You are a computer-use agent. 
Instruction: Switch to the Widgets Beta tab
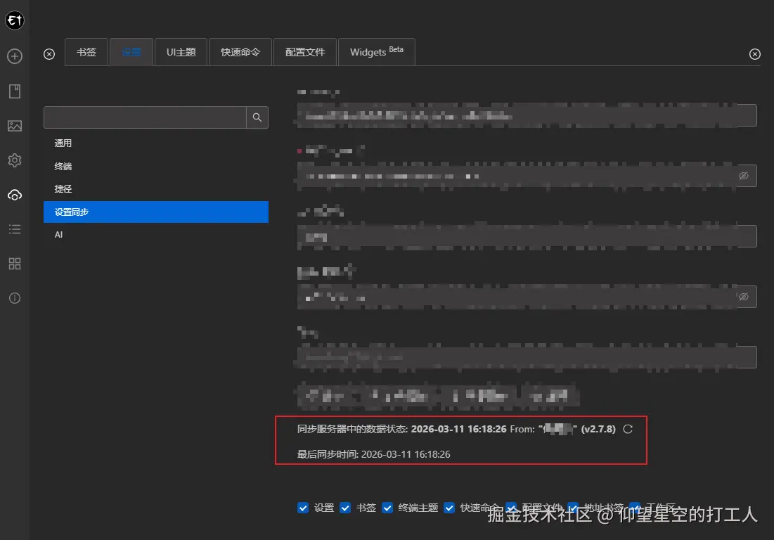point(377,52)
